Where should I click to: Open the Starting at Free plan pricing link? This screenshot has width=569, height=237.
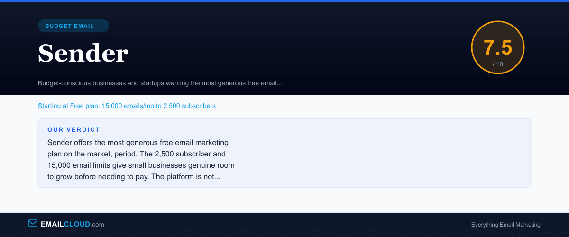[127, 106]
